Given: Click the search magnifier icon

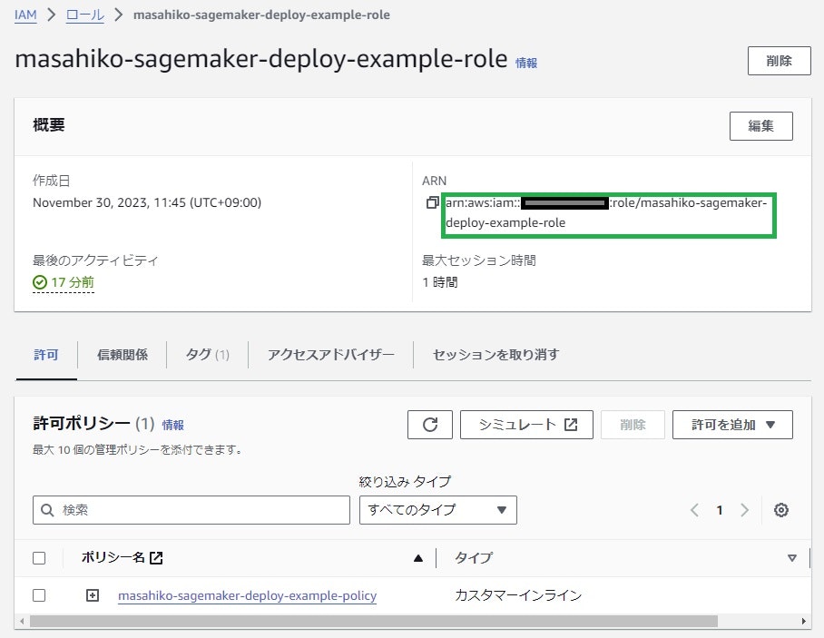Looking at the screenshot, I should pos(47,510).
